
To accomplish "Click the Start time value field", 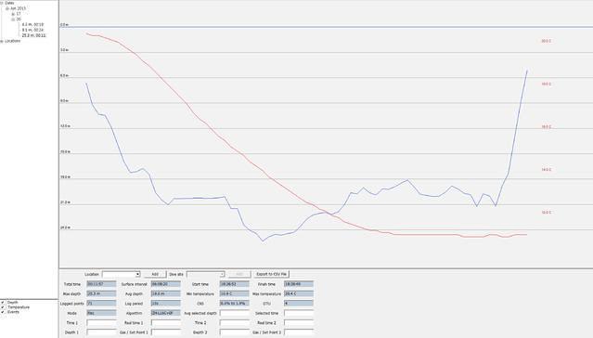I will [x=234, y=284].
